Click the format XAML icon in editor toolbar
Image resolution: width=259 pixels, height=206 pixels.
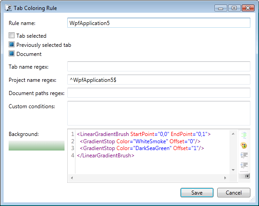click(244, 135)
